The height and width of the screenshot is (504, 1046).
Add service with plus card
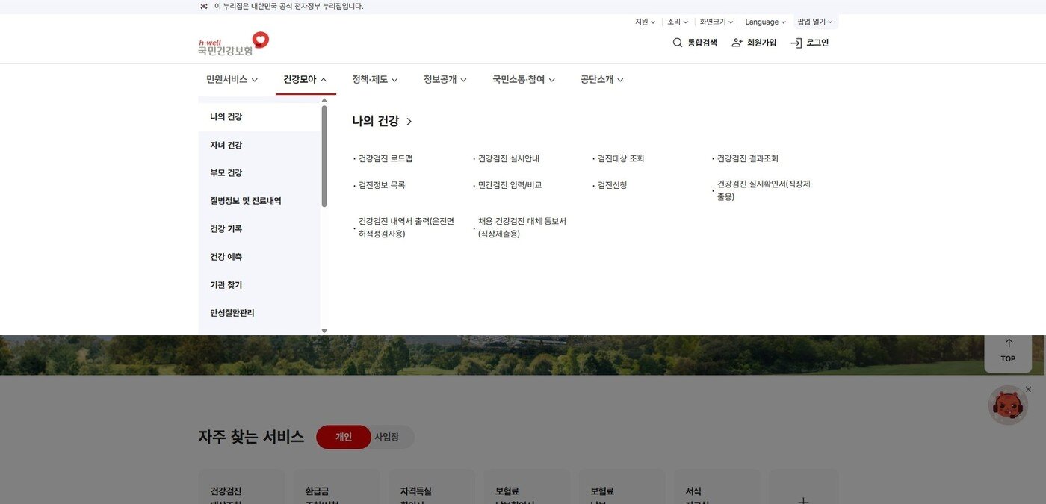pyautogui.click(x=803, y=487)
